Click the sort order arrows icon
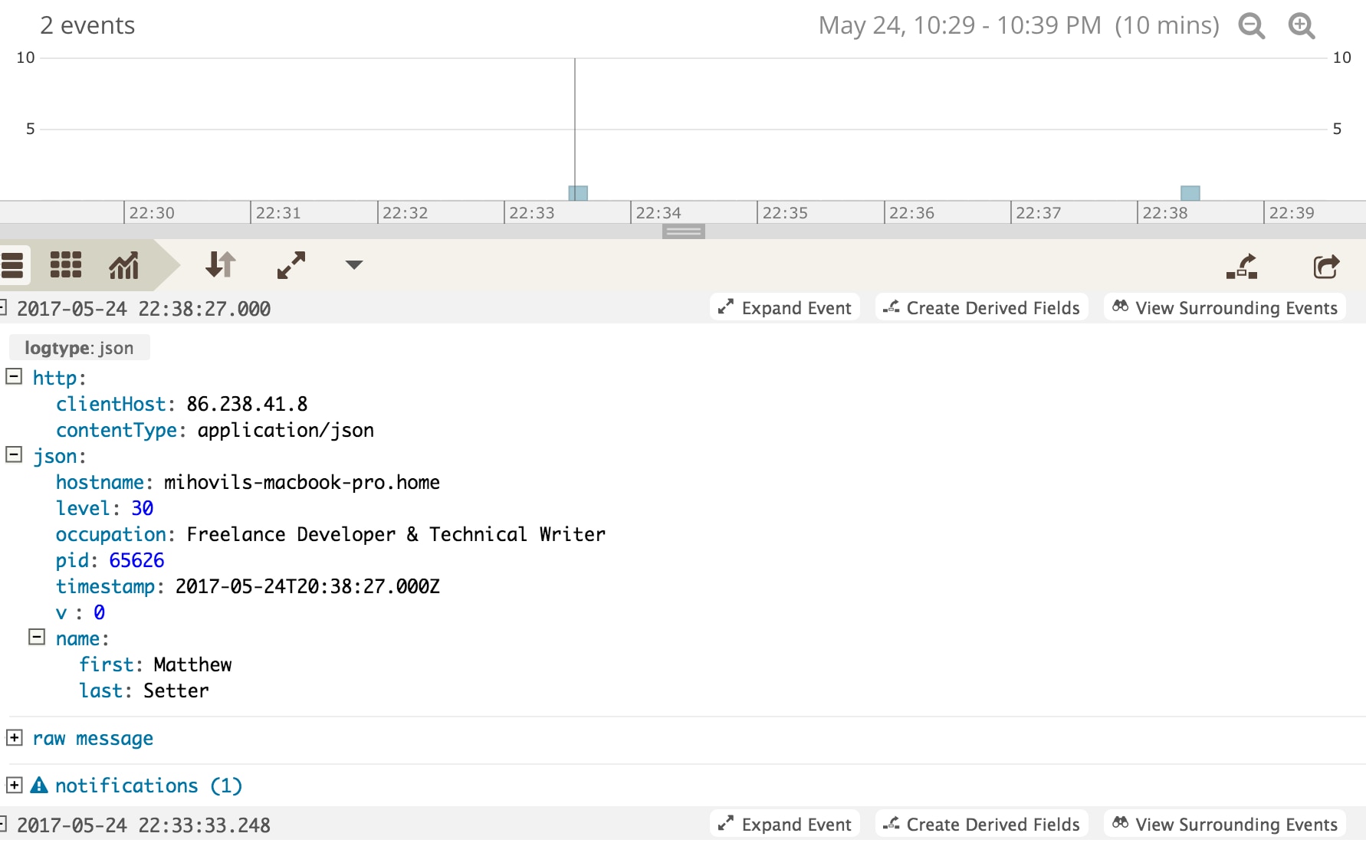This screenshot has height=843, width=1366. click(220, 266)
